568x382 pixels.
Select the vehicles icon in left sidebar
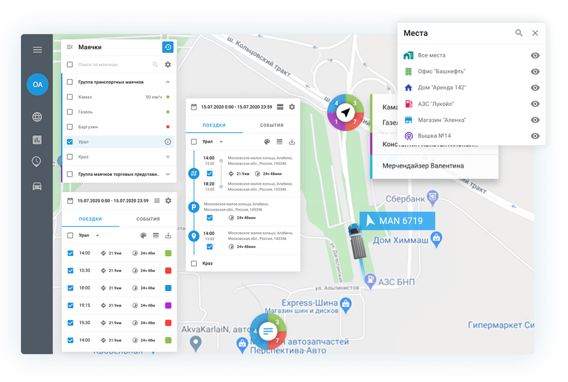tap(37, 187)
